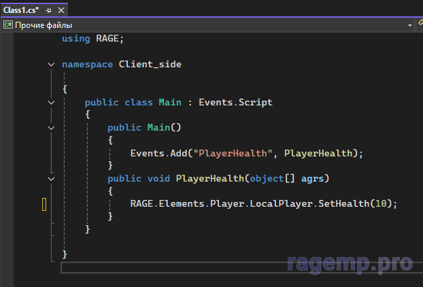Place cursor on Client_side namespace name
Viewport: 423px width, 287px height.
point(150,64)
